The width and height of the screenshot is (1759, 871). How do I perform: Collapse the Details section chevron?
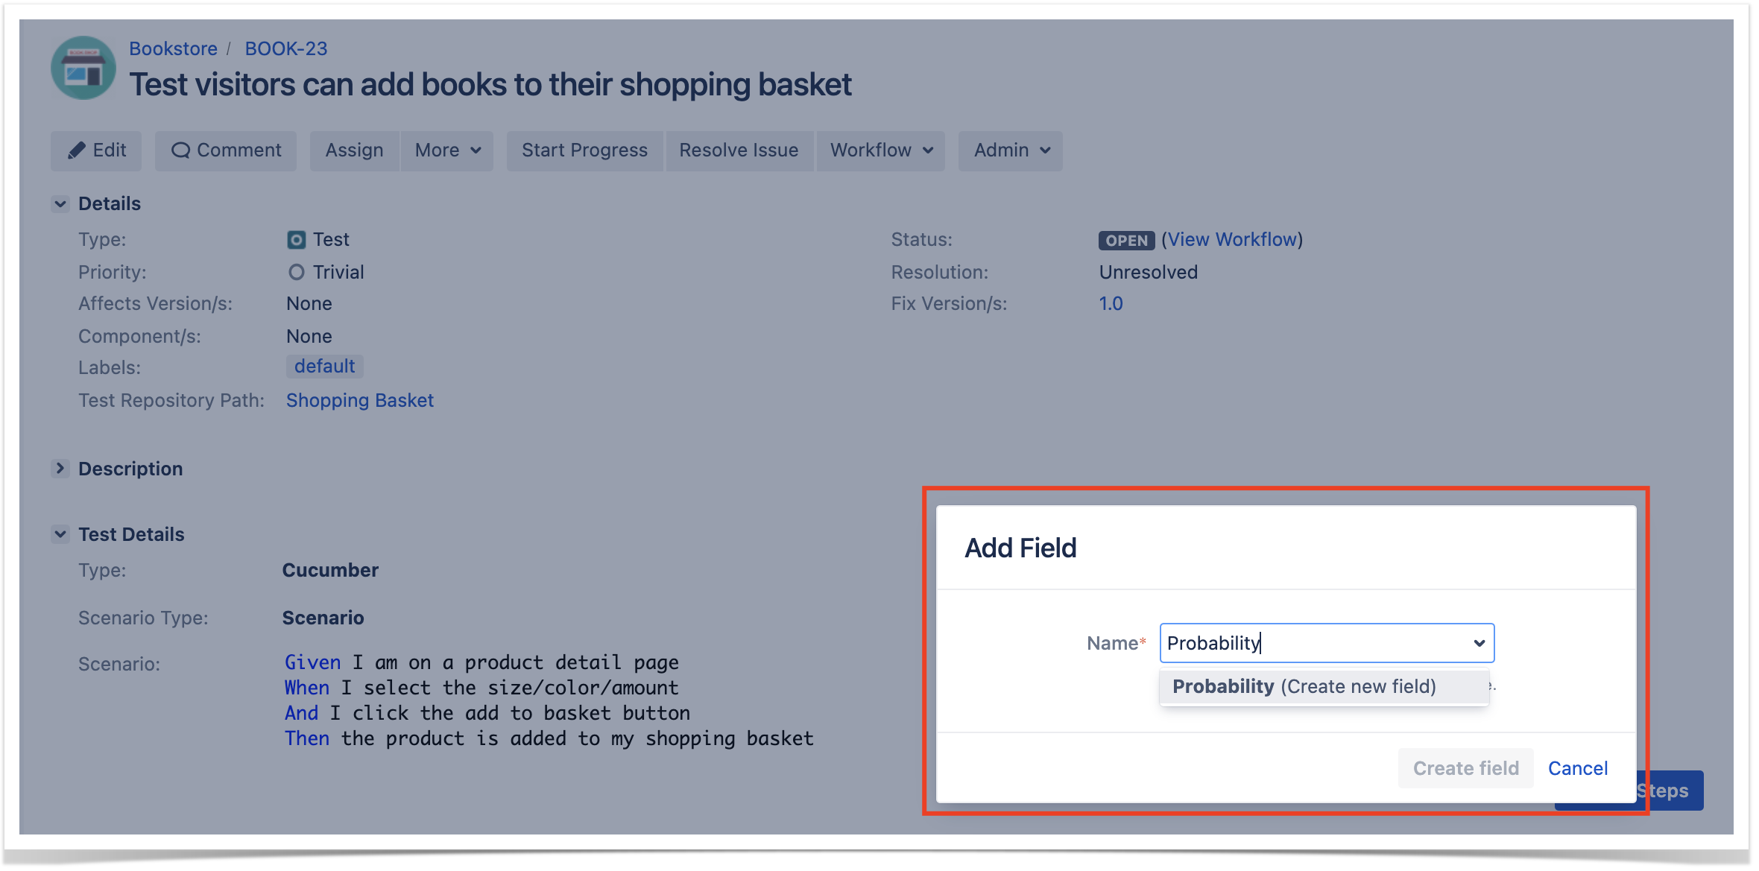[60, 203]
